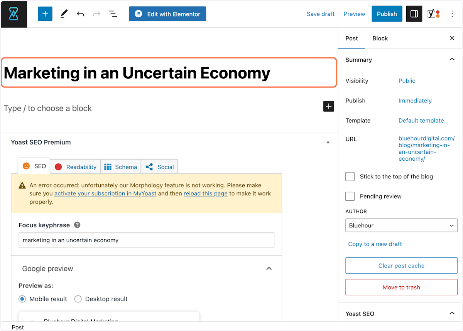This screenshot has width=463, height=331.
Task: Switch to the Post sidebar tab
Action: pyautogui.click(x=351, y=38)
